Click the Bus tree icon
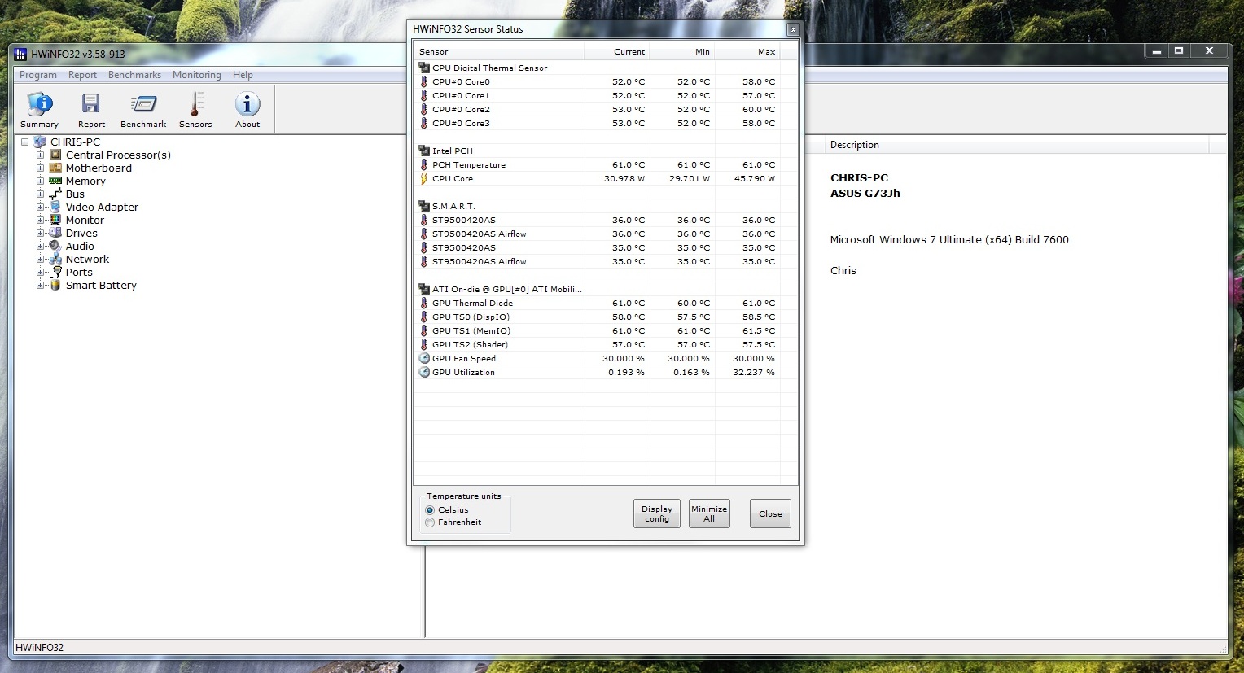The height and width of the screenshot is (673, 1244). (55, 194)
